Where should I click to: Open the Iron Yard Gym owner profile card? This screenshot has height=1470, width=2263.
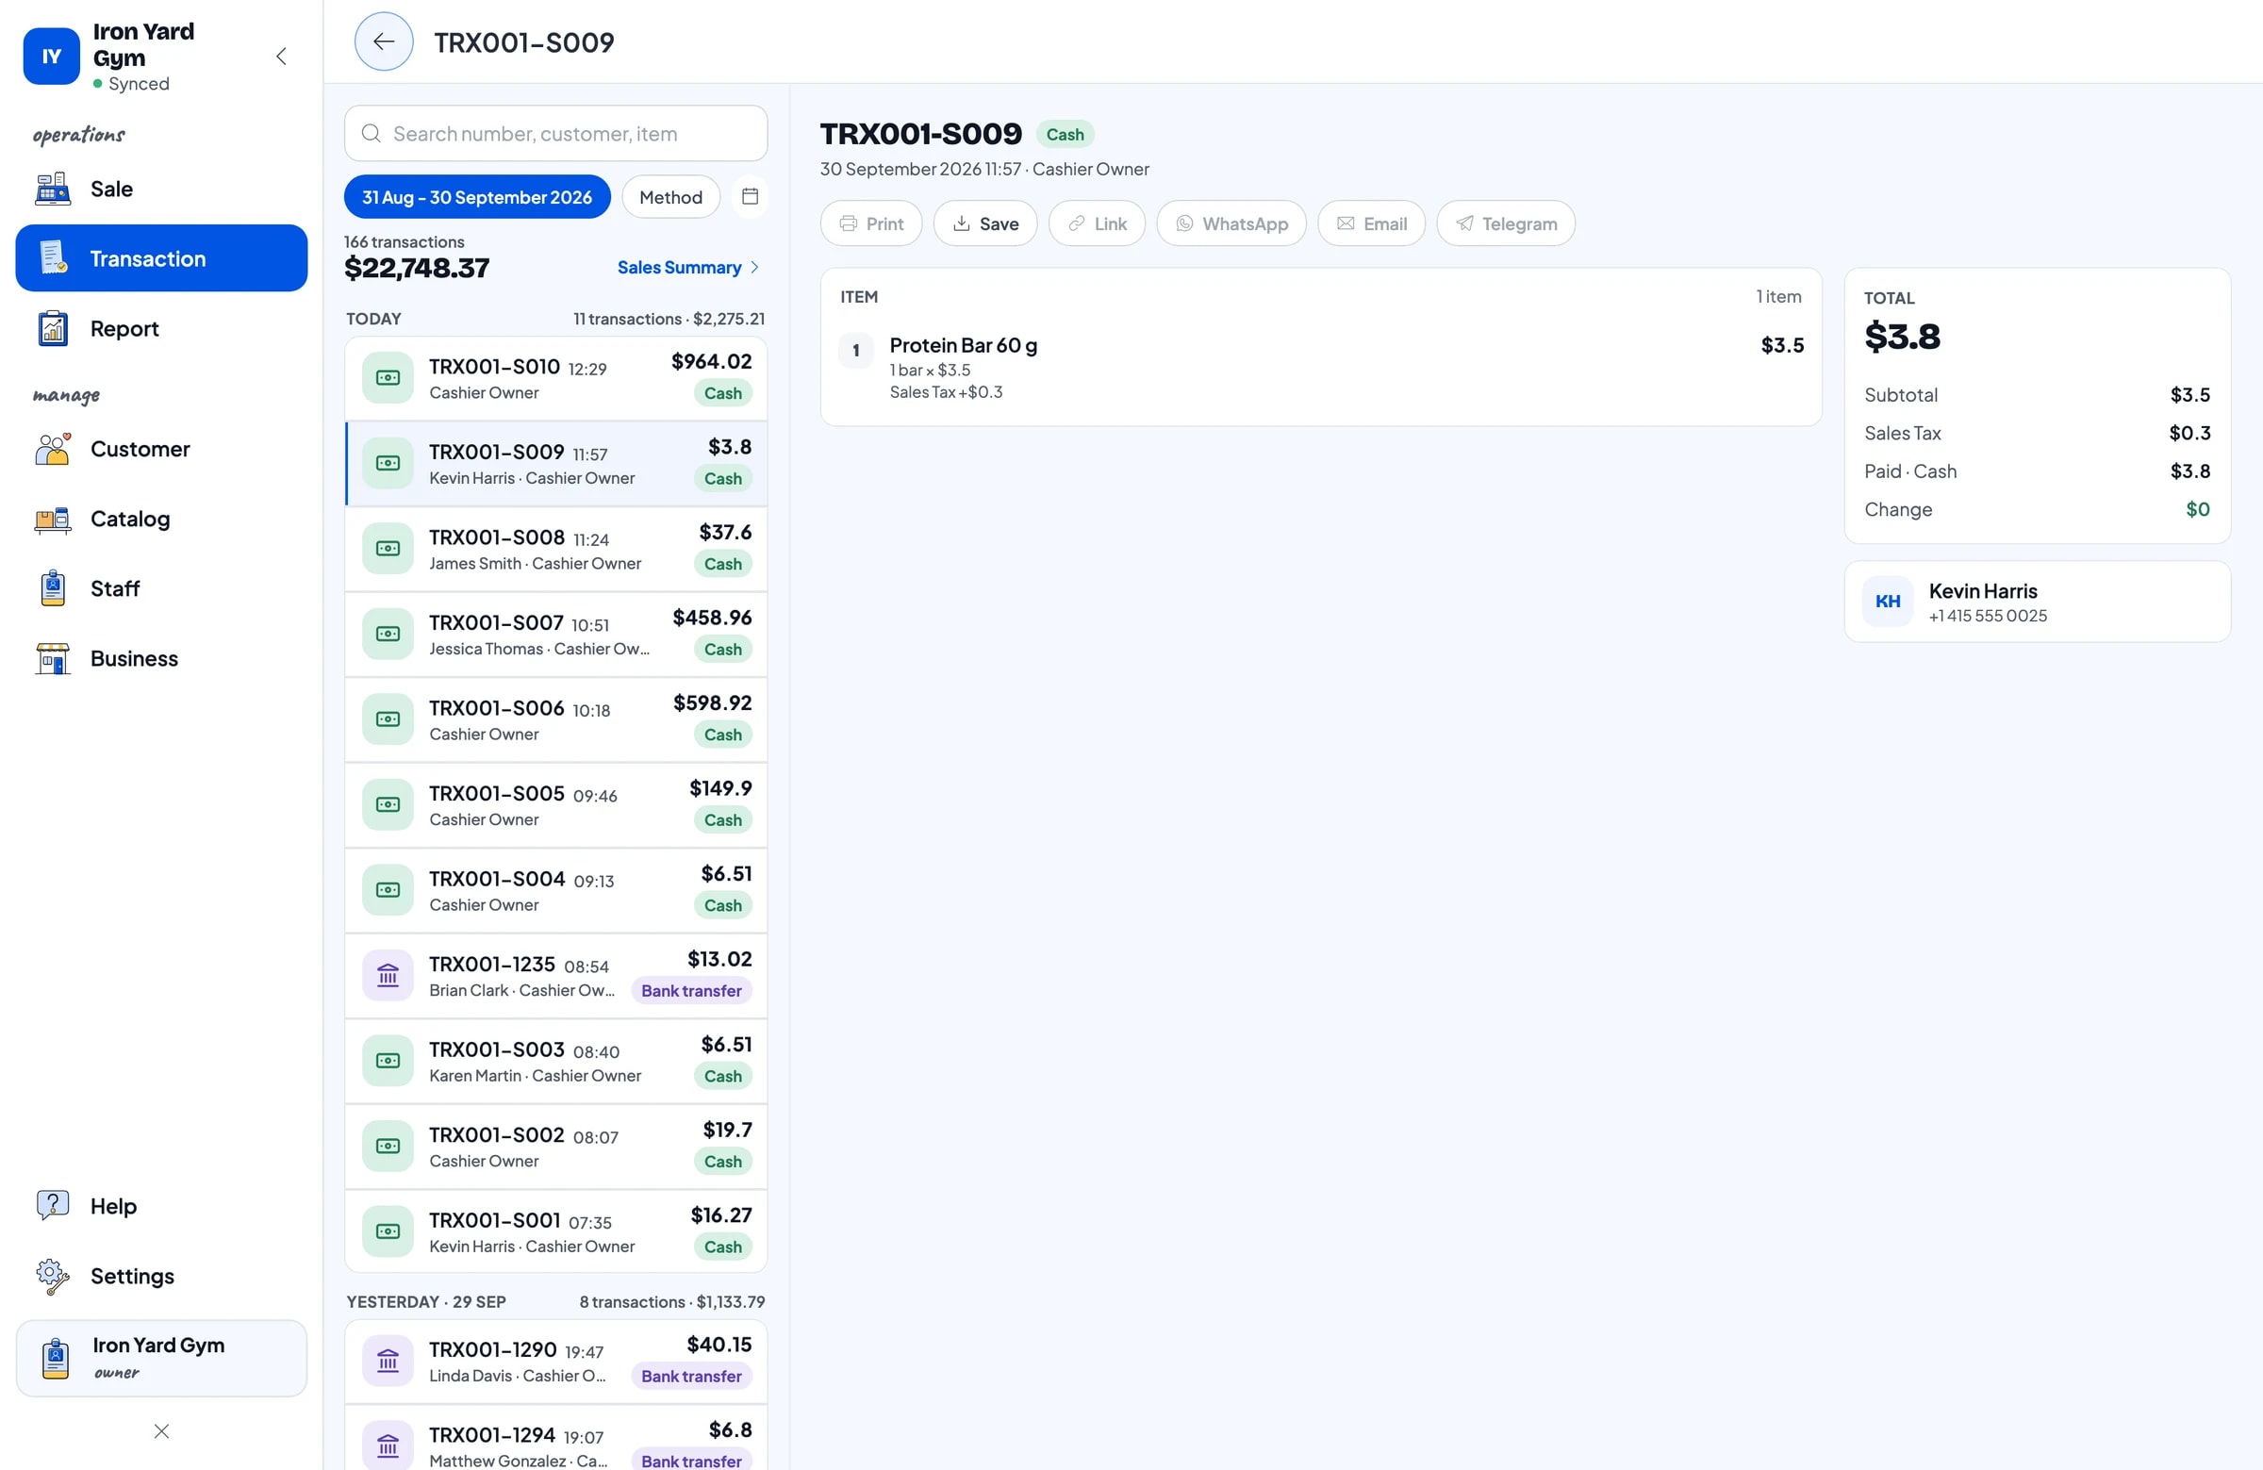pyautogui.click(x=161, y=1358)
